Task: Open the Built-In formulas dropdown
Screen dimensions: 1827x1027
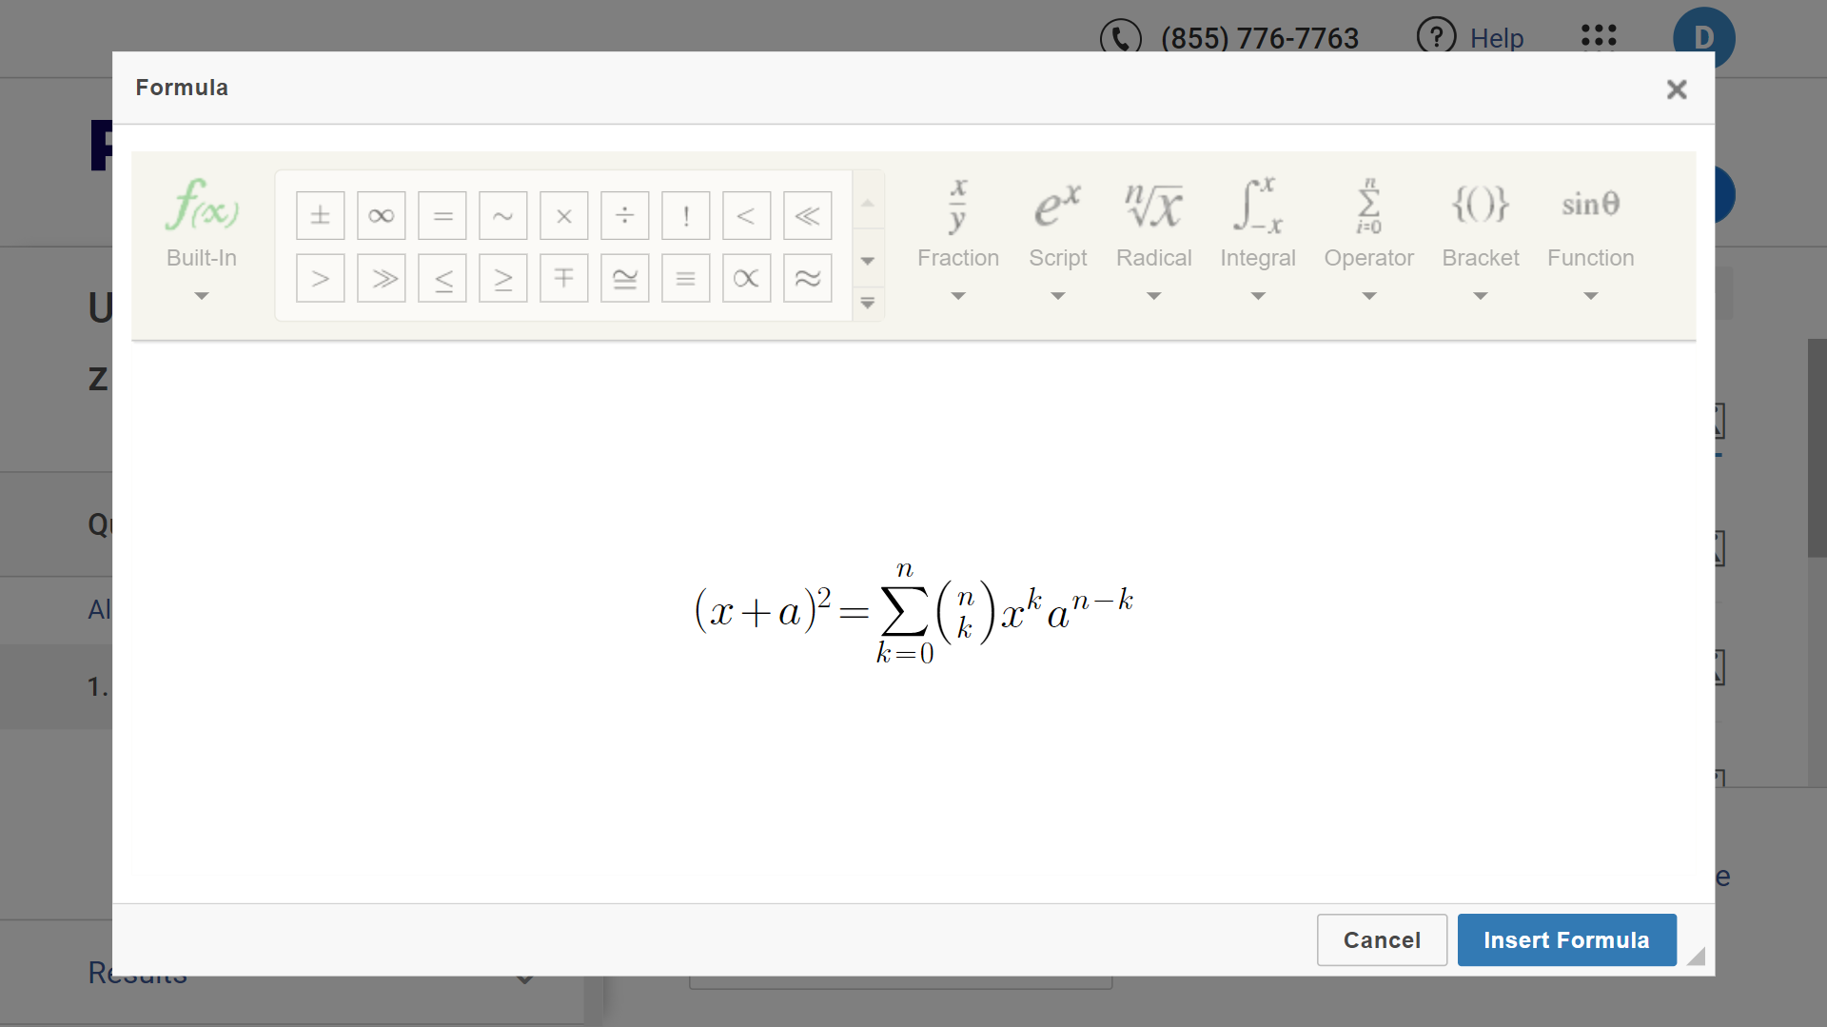Action: point(201,238)
